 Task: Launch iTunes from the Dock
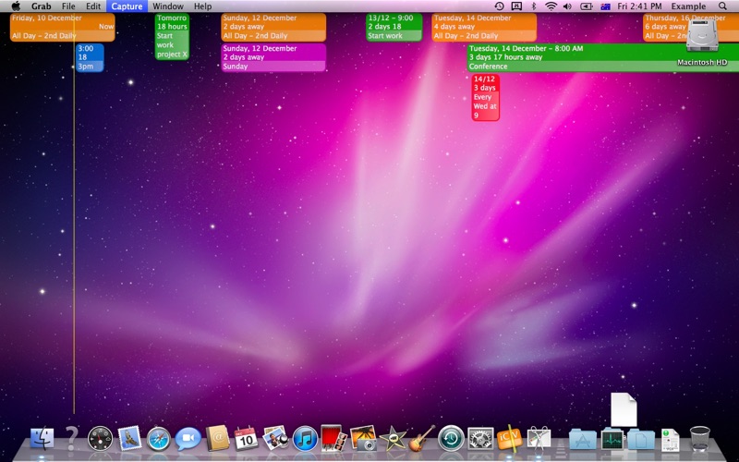tap(305, 439)
